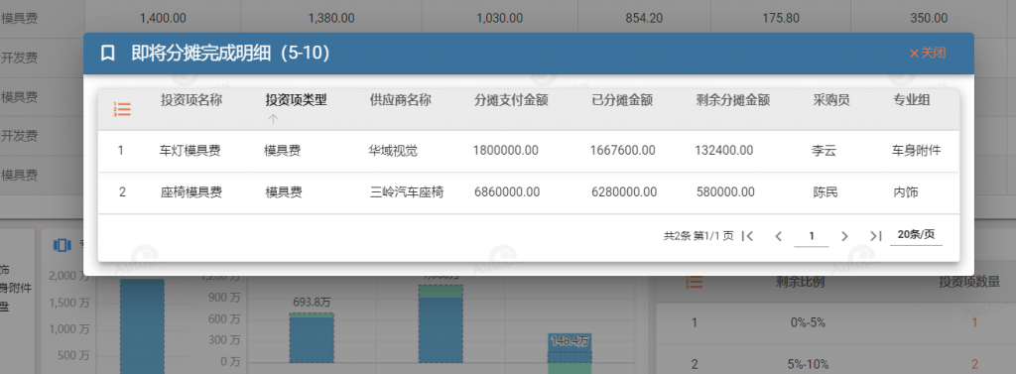Select row 1 车灯模具费
1016x374 pixels.
[528, 151]
